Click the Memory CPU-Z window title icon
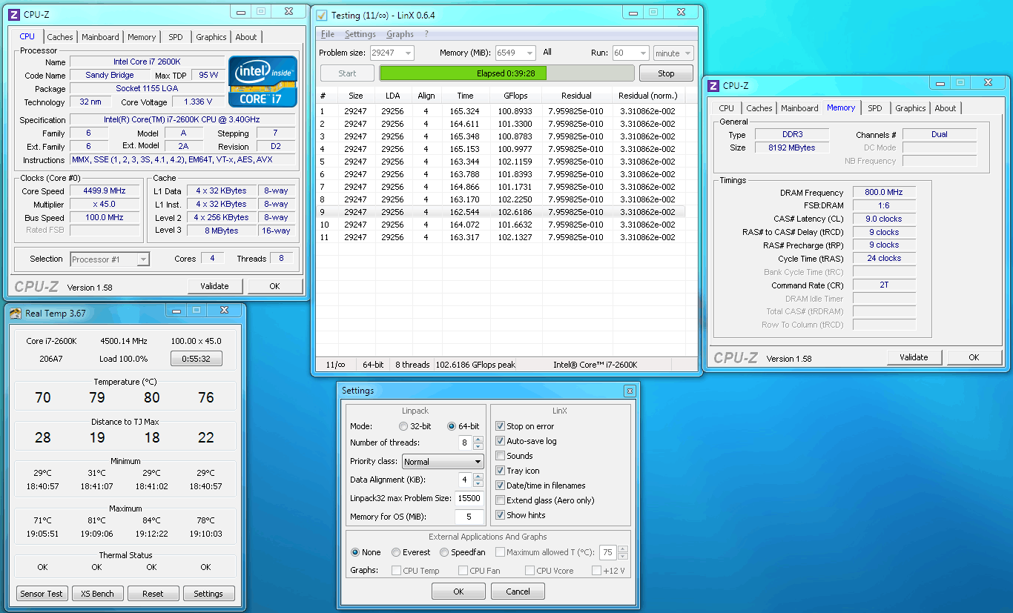 tap(713, 86)
